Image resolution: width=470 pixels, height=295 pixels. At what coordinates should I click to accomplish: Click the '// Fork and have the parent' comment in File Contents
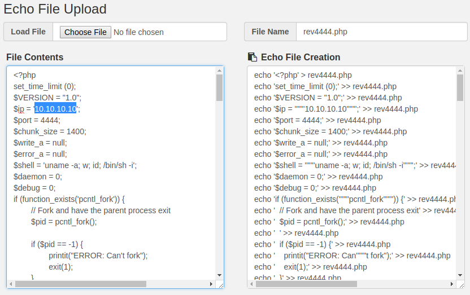[x=101, y=210]
